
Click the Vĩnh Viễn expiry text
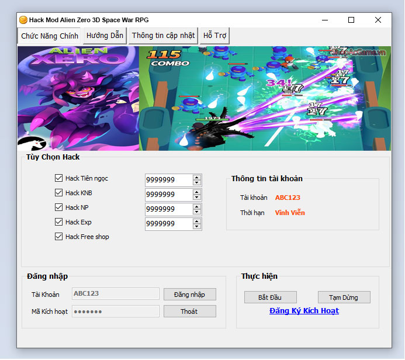(x=290, y=213)
